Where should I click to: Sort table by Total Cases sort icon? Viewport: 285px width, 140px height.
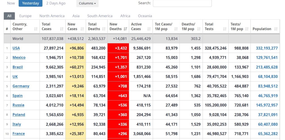click(x=62, y=29)
